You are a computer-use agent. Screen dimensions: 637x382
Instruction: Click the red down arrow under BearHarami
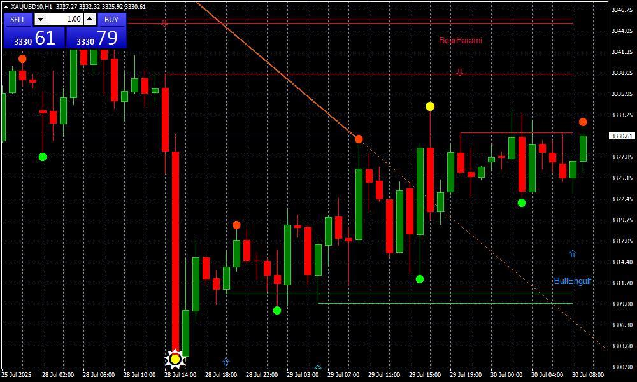click(x=459, y=72)
